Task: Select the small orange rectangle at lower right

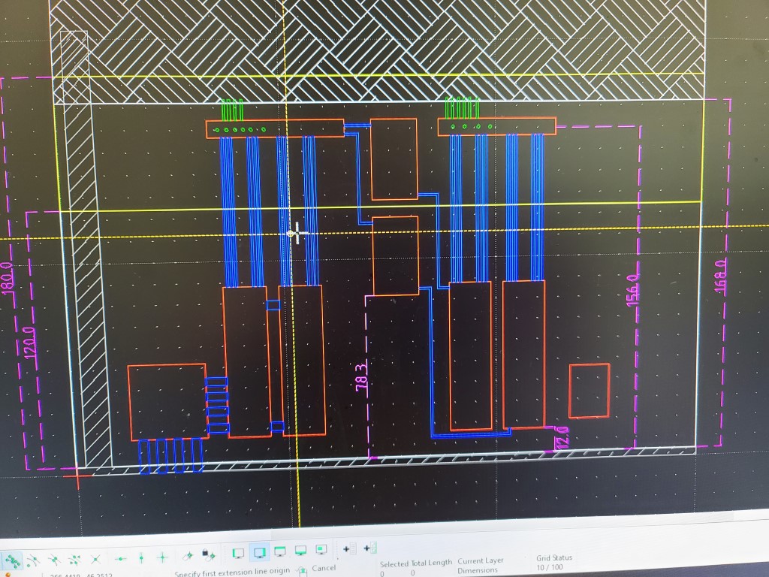Action: click(589, 391)
